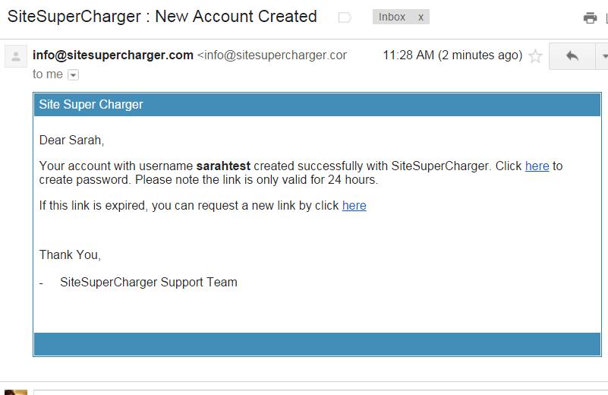The width and height of the screenshot is (608, 395).
Task: Click the print icon
Action: [590, 17]
